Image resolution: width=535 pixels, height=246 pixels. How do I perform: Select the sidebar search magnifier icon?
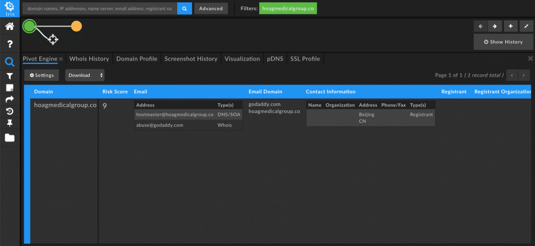(10, 62)
